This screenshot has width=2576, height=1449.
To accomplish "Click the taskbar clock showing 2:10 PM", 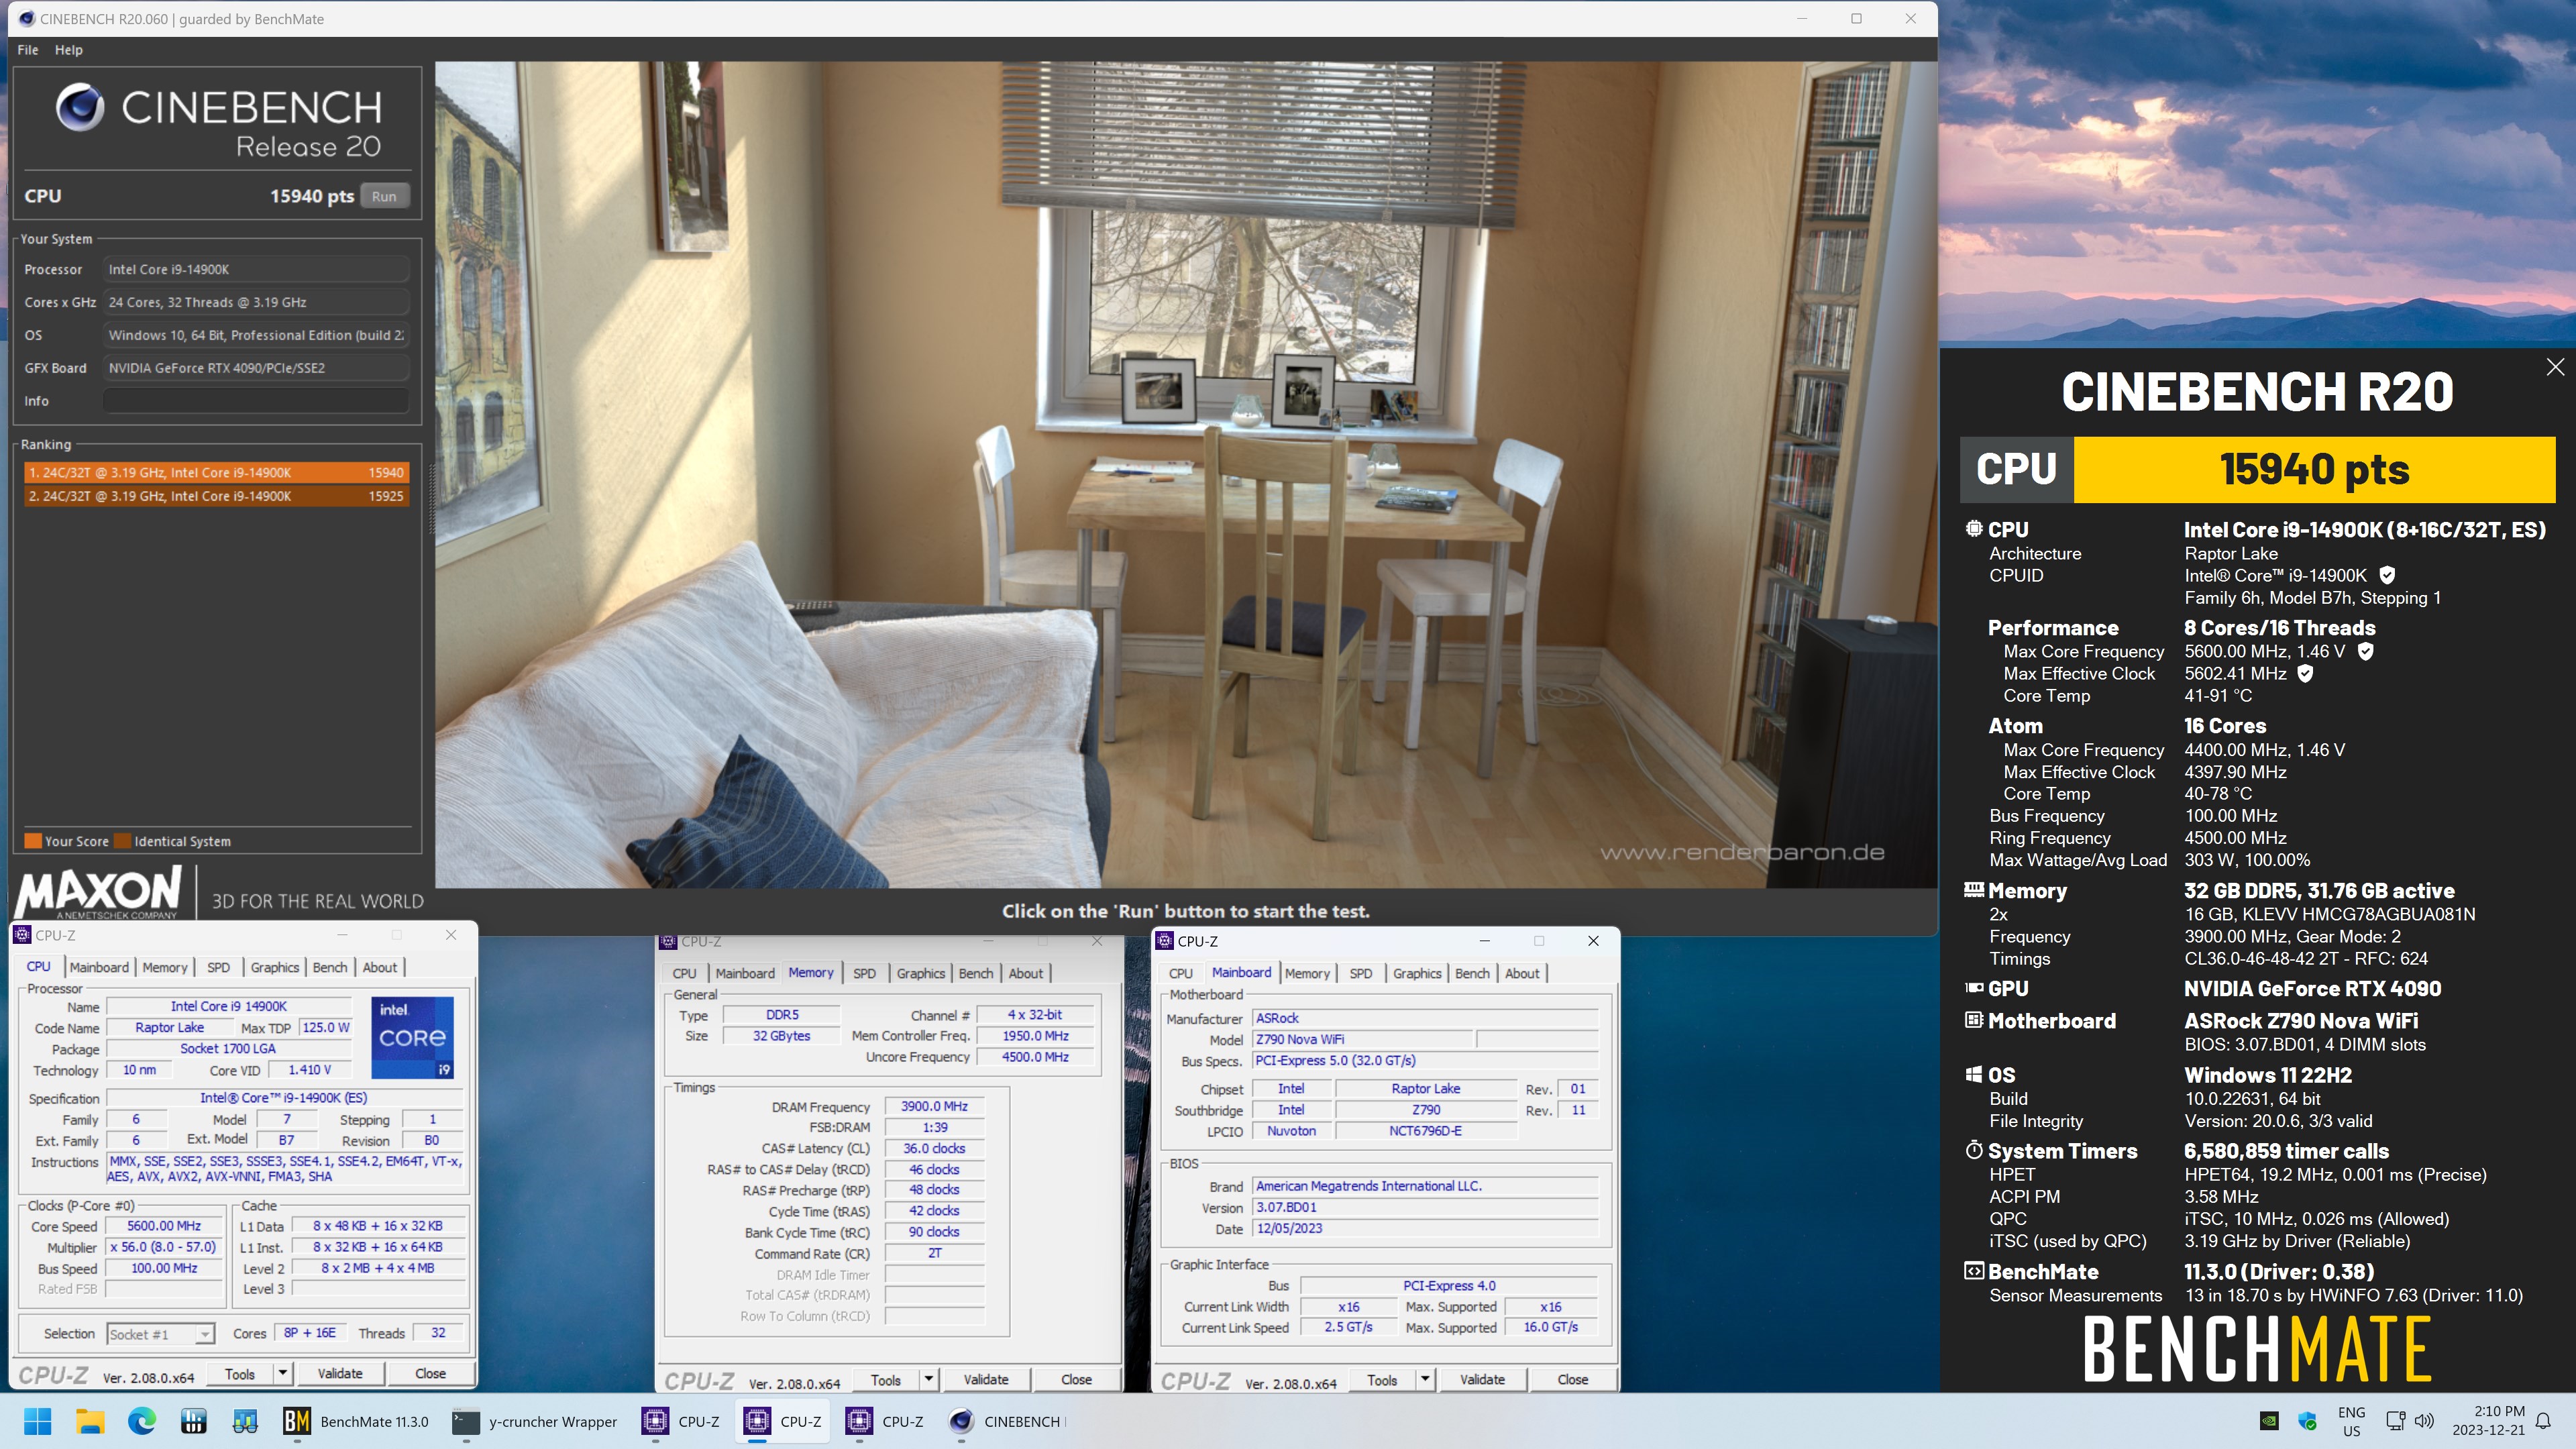I will tap(2488, 1421).
